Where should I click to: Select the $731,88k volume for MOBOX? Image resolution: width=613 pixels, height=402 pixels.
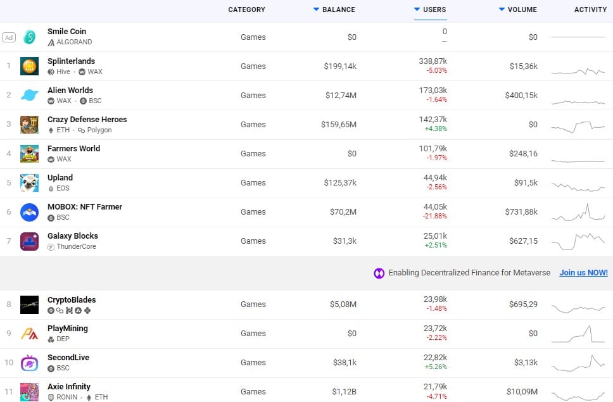521,211
